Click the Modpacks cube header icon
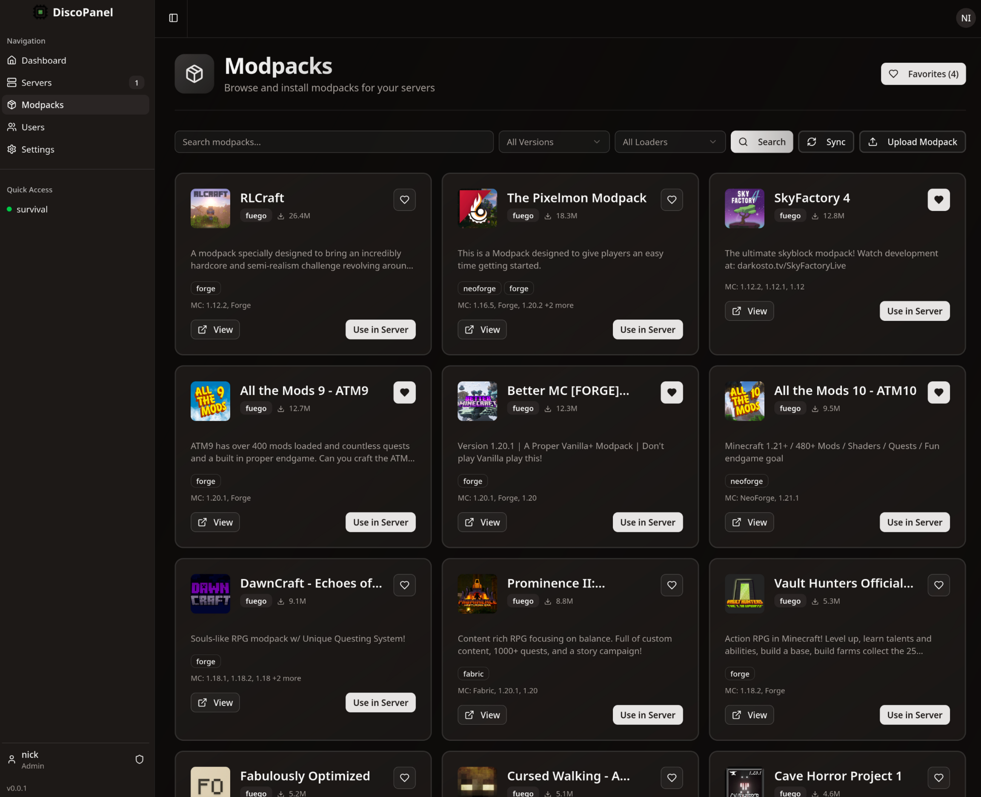The image size is (981, 797). [194, 74]
